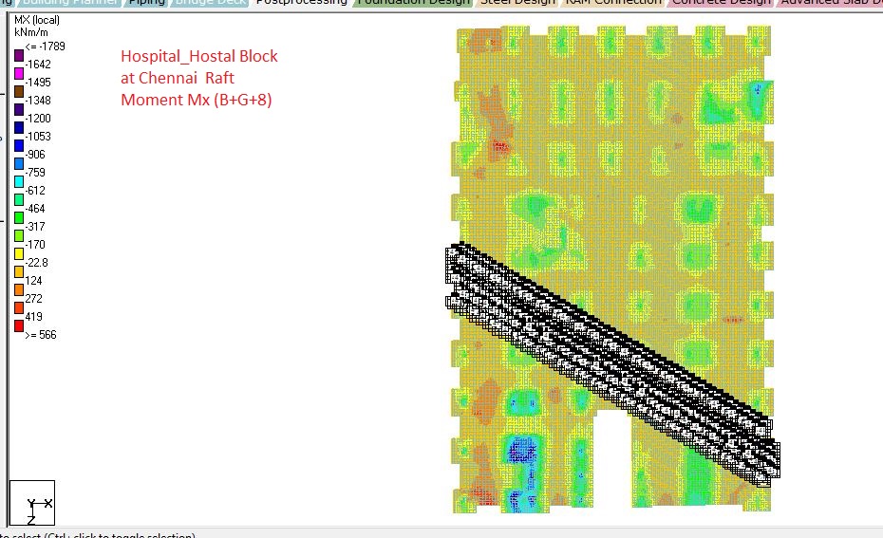Click the yellow legend color swatch
This screenshot has width=883, height=538.
(x=19, y=253)
